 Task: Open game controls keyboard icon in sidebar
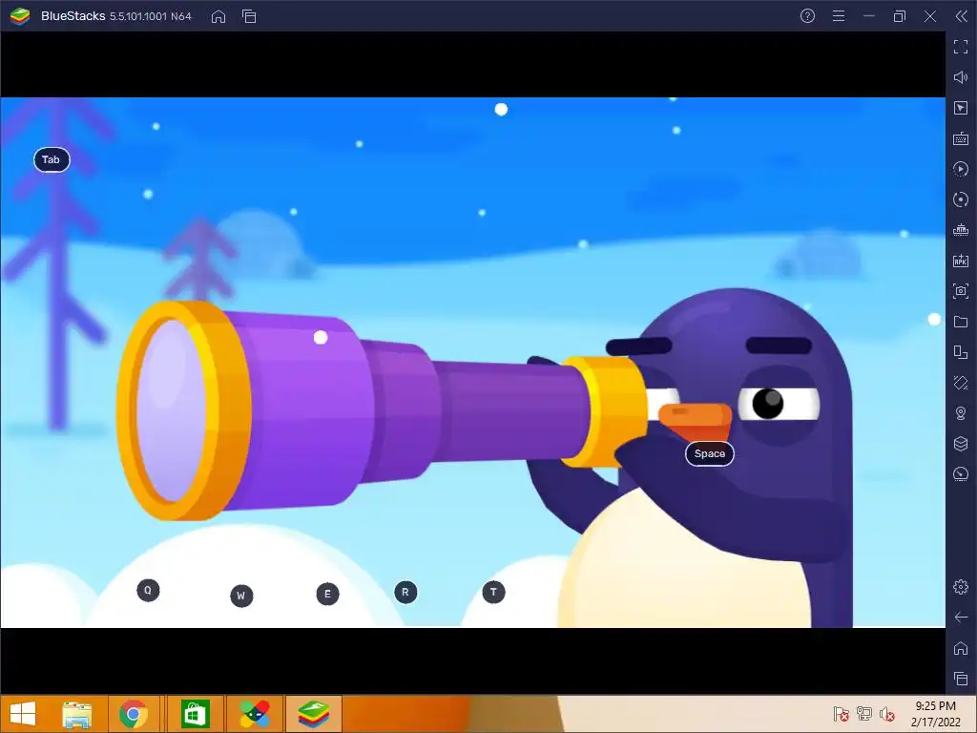961,138
